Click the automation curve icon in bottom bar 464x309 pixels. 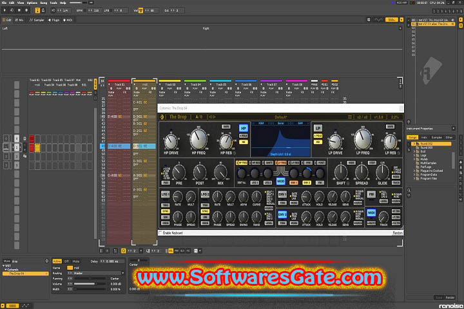pos(25,306)
